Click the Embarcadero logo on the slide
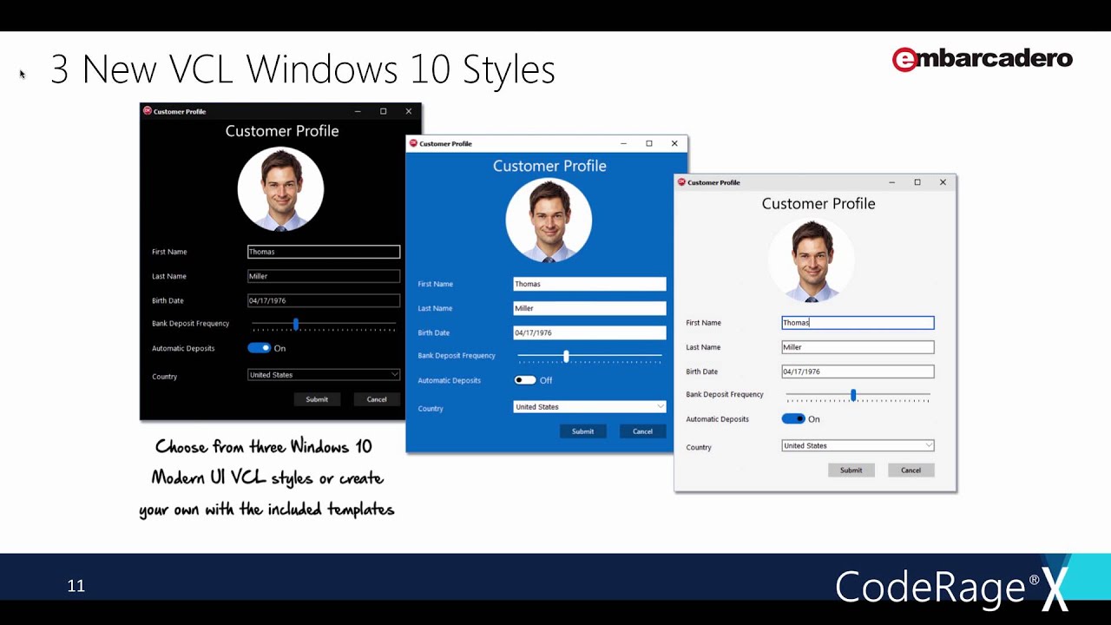This screenshot has height=625, width=1111. [983, 59]
